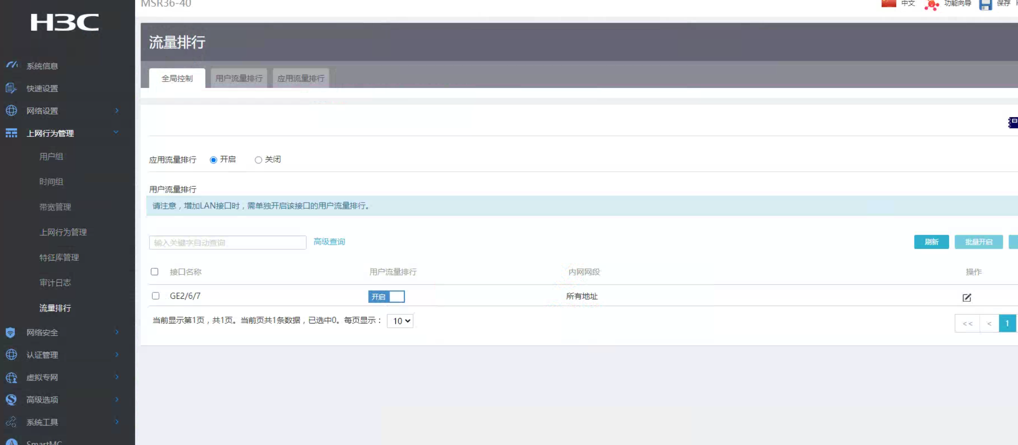Expand the 网络安全 menu chevron

[x=117, y=332]
